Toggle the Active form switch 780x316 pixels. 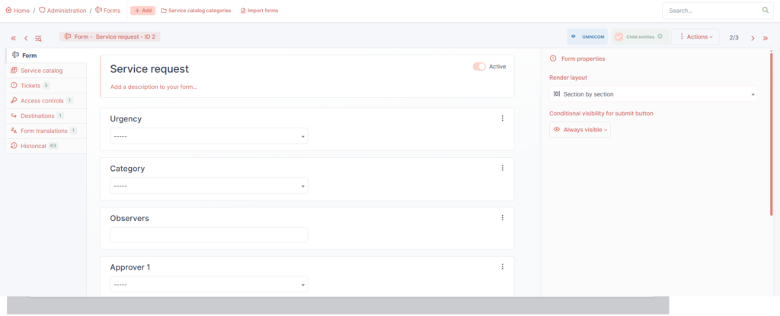coord(479,67)
